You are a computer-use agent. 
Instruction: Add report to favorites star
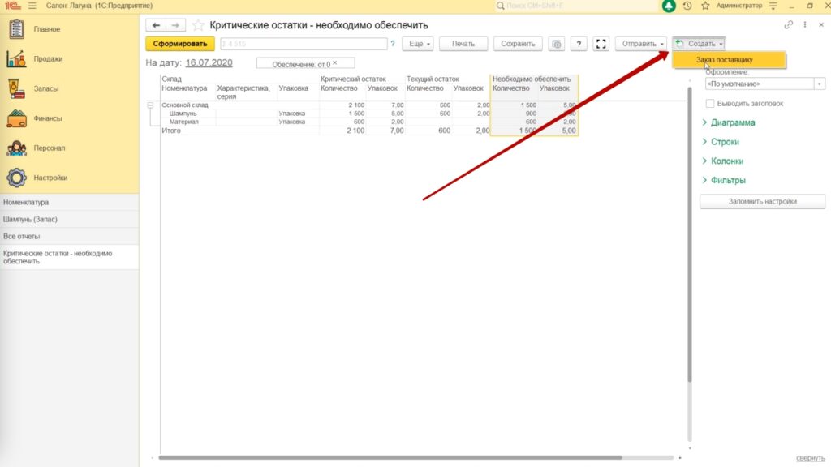pos(198,25)
